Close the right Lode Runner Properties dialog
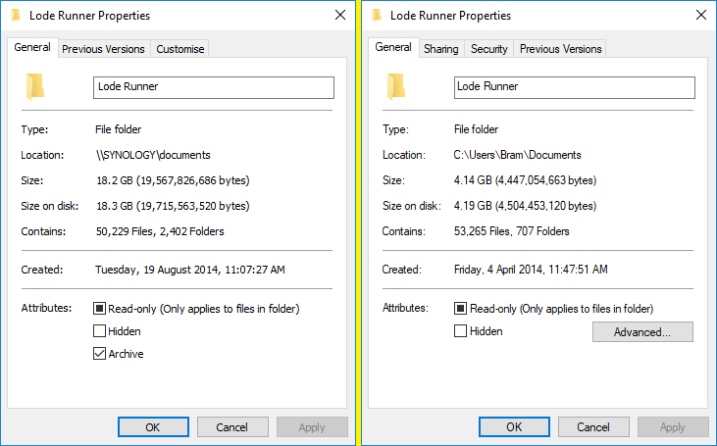Viewport: 717px width, 446px height. pyautogui.click(x=701, y=15)
